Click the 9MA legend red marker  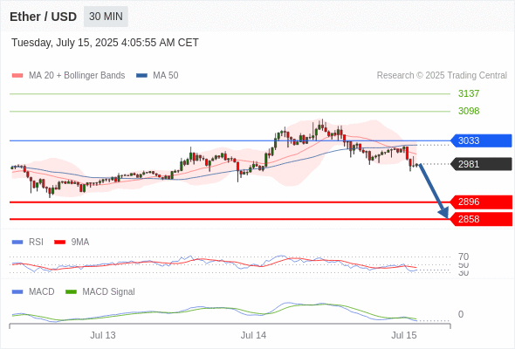tap(59, 243)
